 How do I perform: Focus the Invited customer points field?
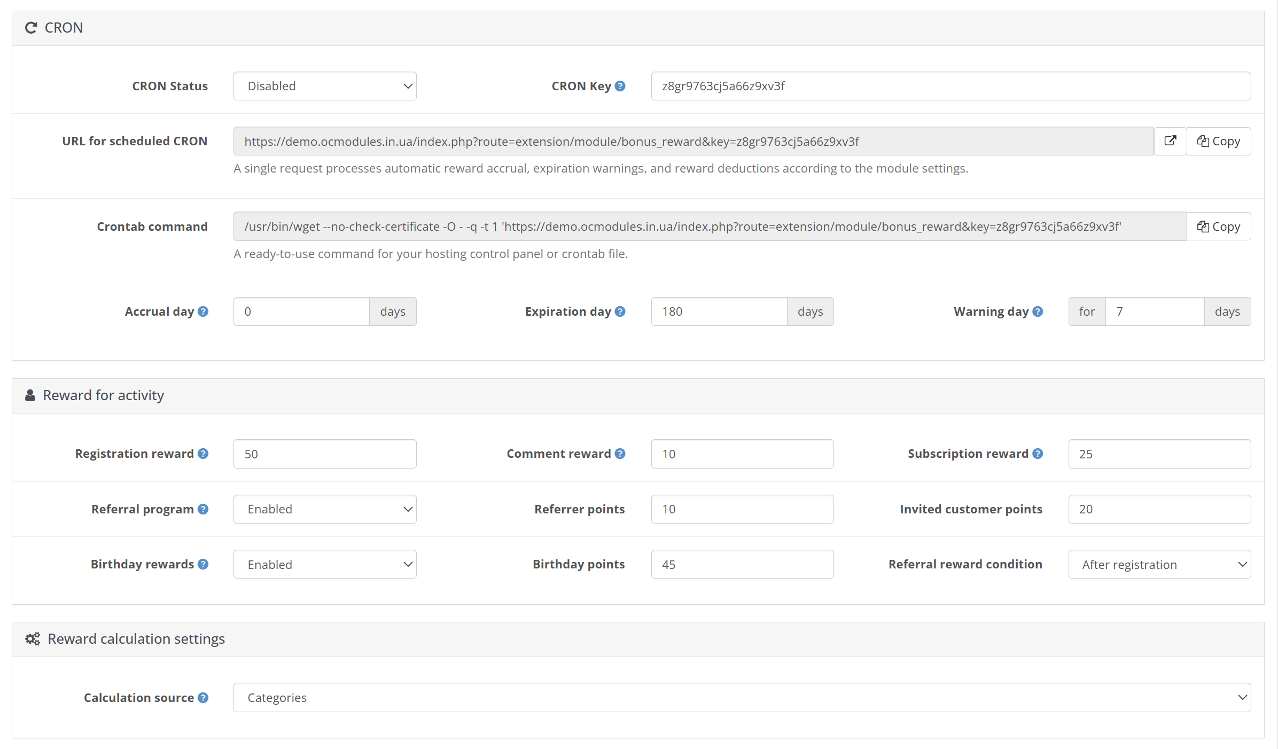click(x=1159, y=509)
